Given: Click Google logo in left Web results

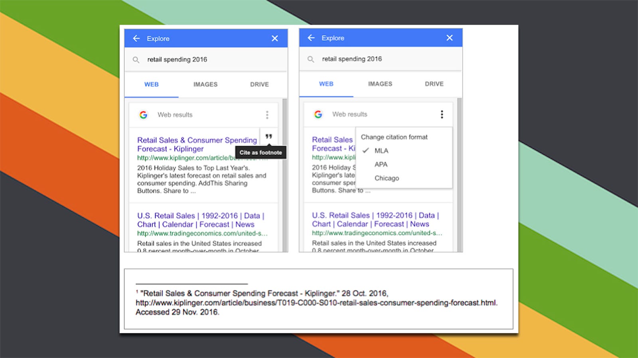Looking at the screenshot, I should [x=144, y=115].
